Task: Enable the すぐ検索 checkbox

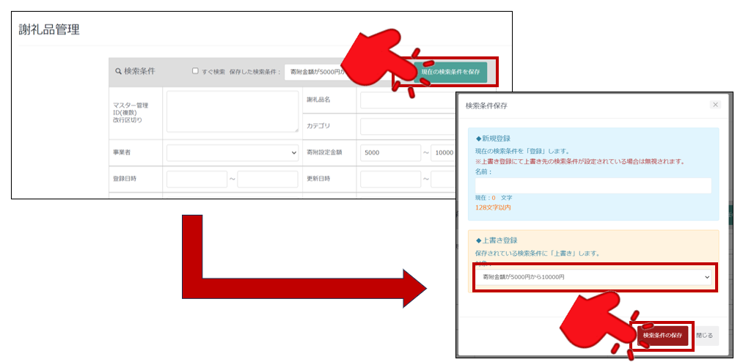Action: pos(195,71)
